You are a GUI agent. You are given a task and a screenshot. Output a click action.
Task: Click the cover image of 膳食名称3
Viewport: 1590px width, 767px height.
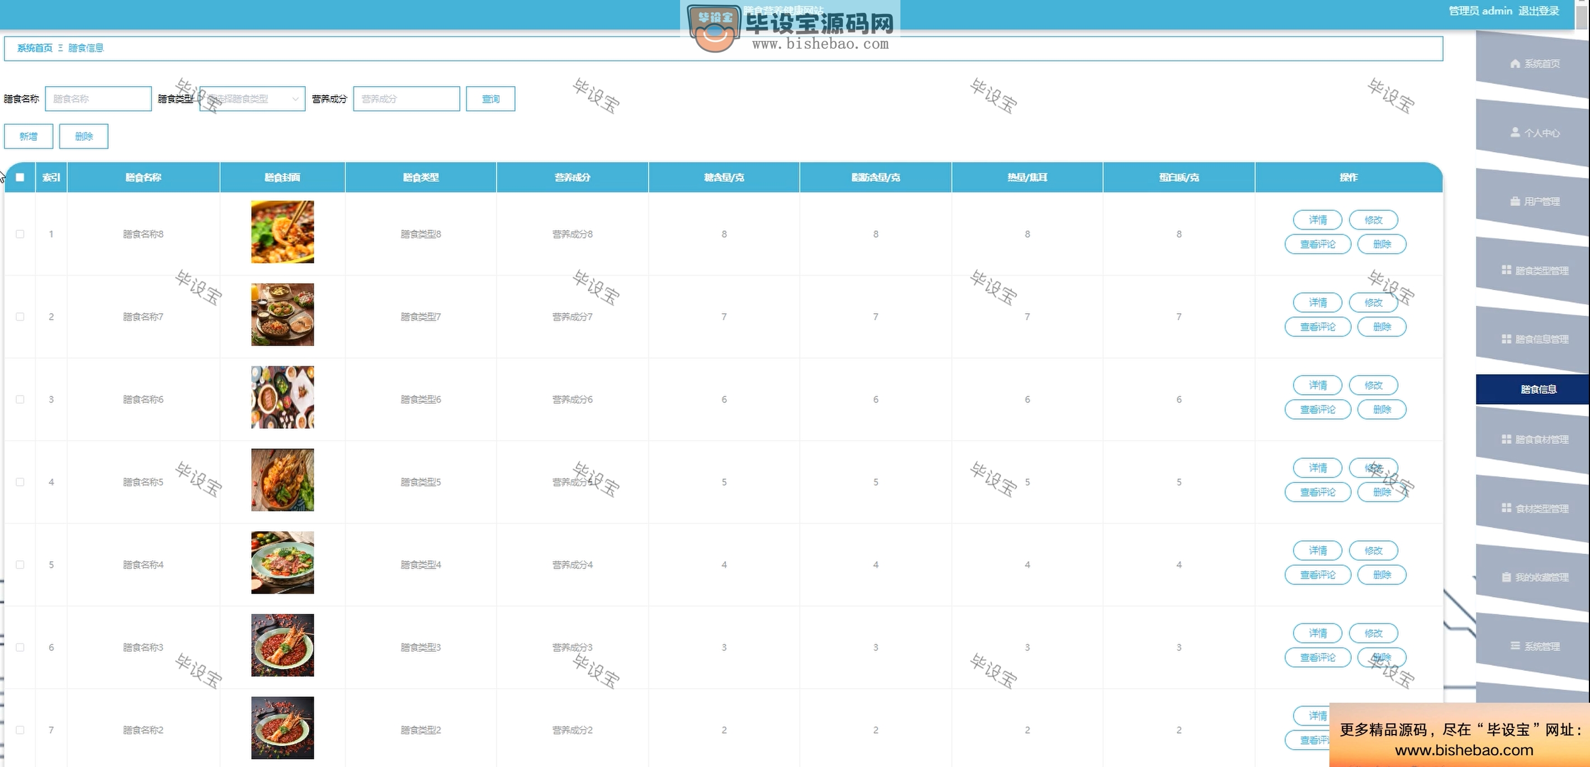[x=282, y=646]
